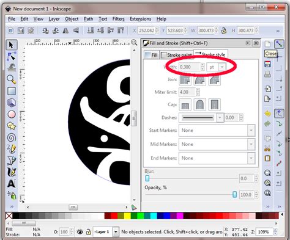Click the Print icon in command bar
Image resolution: width=290 pixels, height=240 pixels.
point(268,75)
